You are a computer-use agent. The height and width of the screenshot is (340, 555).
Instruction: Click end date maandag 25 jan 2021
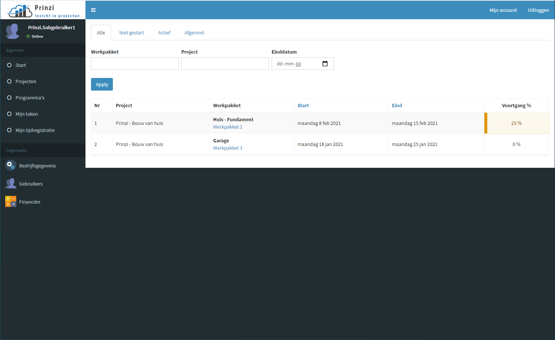pos(414,144)
